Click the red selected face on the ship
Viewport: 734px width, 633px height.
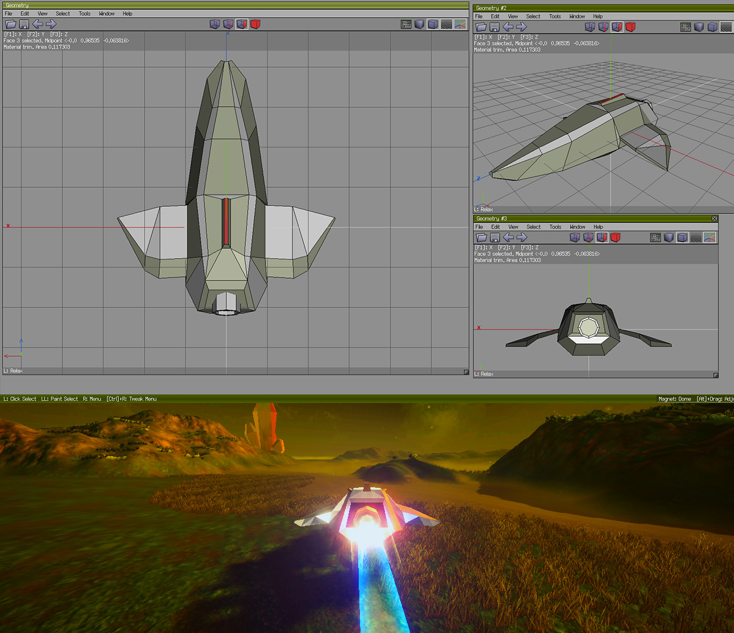click(226, 222)
